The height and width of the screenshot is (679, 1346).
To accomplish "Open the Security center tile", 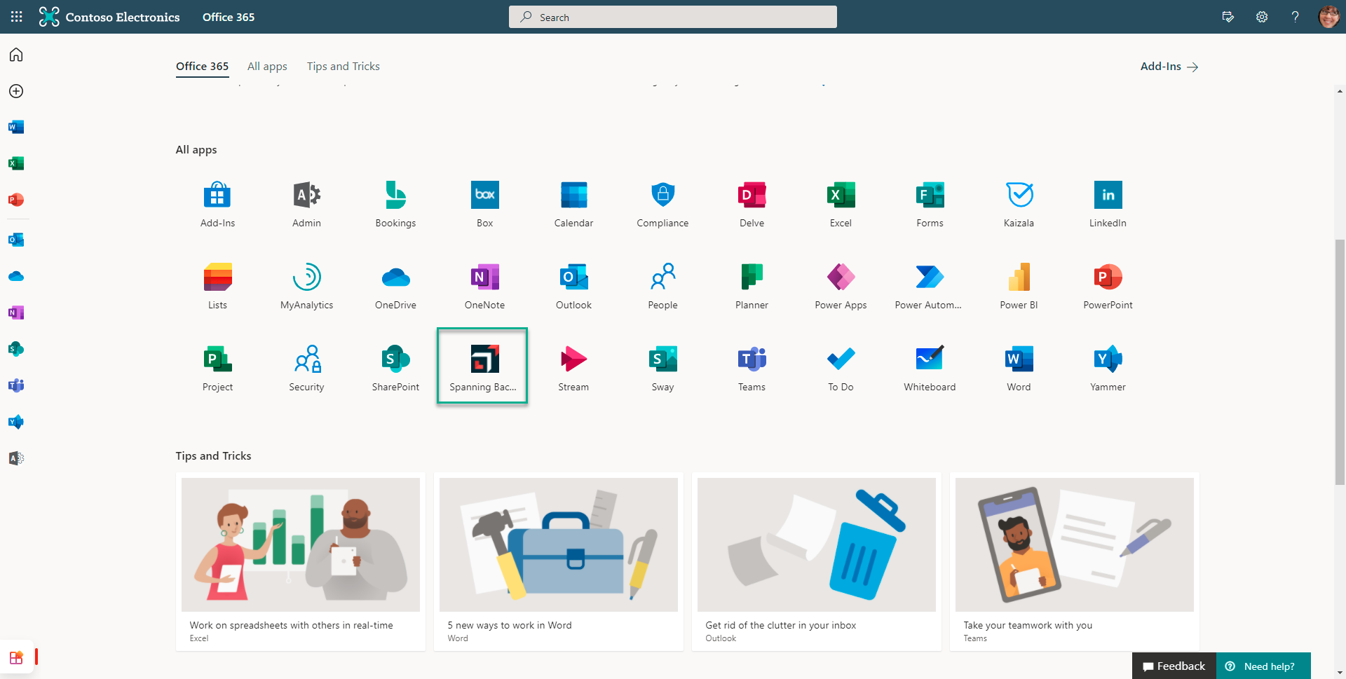I will pyautogui.click(x=306, y=367).
